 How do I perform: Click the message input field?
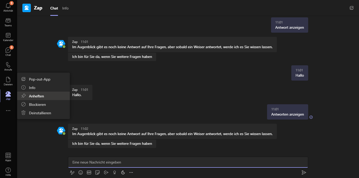[x=188, y=162]
